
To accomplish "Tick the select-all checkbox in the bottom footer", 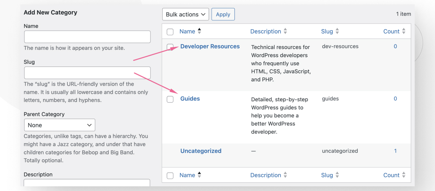I will 170,175.
